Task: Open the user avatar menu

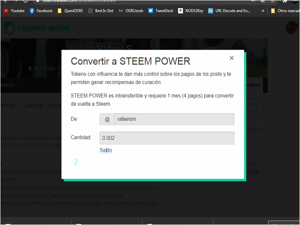Action: (x=292, y=27)
